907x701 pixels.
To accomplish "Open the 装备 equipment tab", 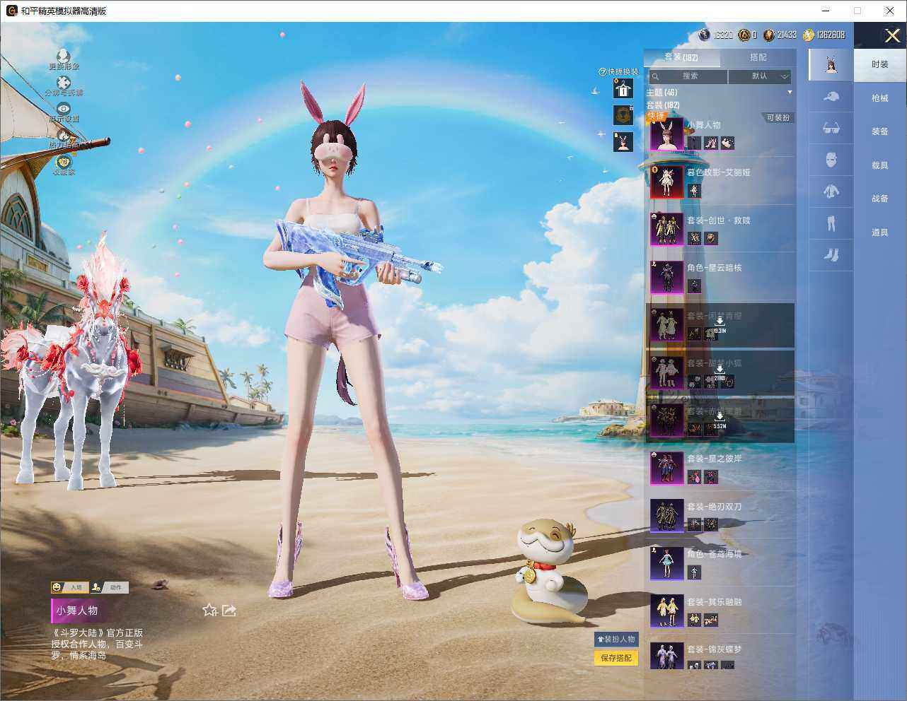I will 880,131.
